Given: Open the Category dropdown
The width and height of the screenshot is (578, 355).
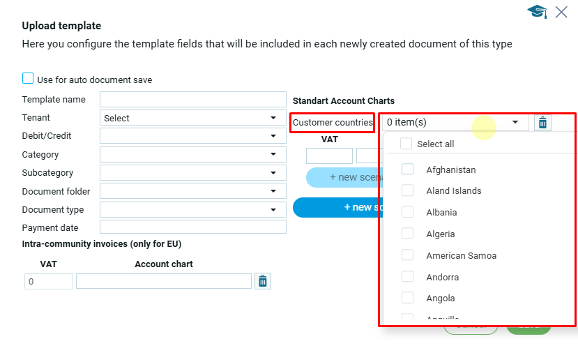Looking at the screenshot, I should tap(193, 154).
